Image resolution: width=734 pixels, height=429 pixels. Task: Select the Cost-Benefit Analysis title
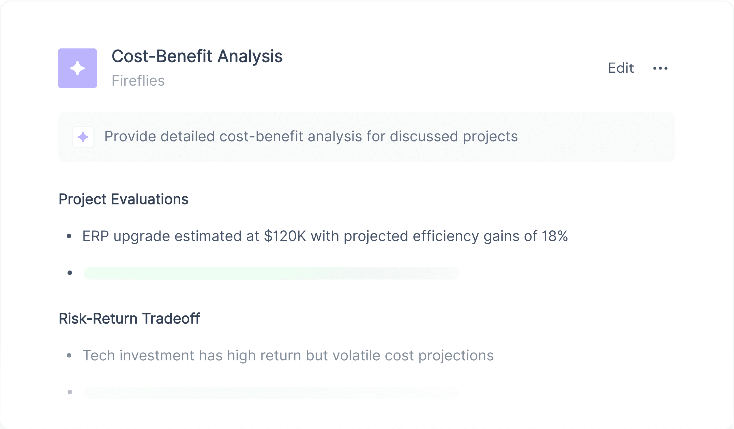point(197,56)
